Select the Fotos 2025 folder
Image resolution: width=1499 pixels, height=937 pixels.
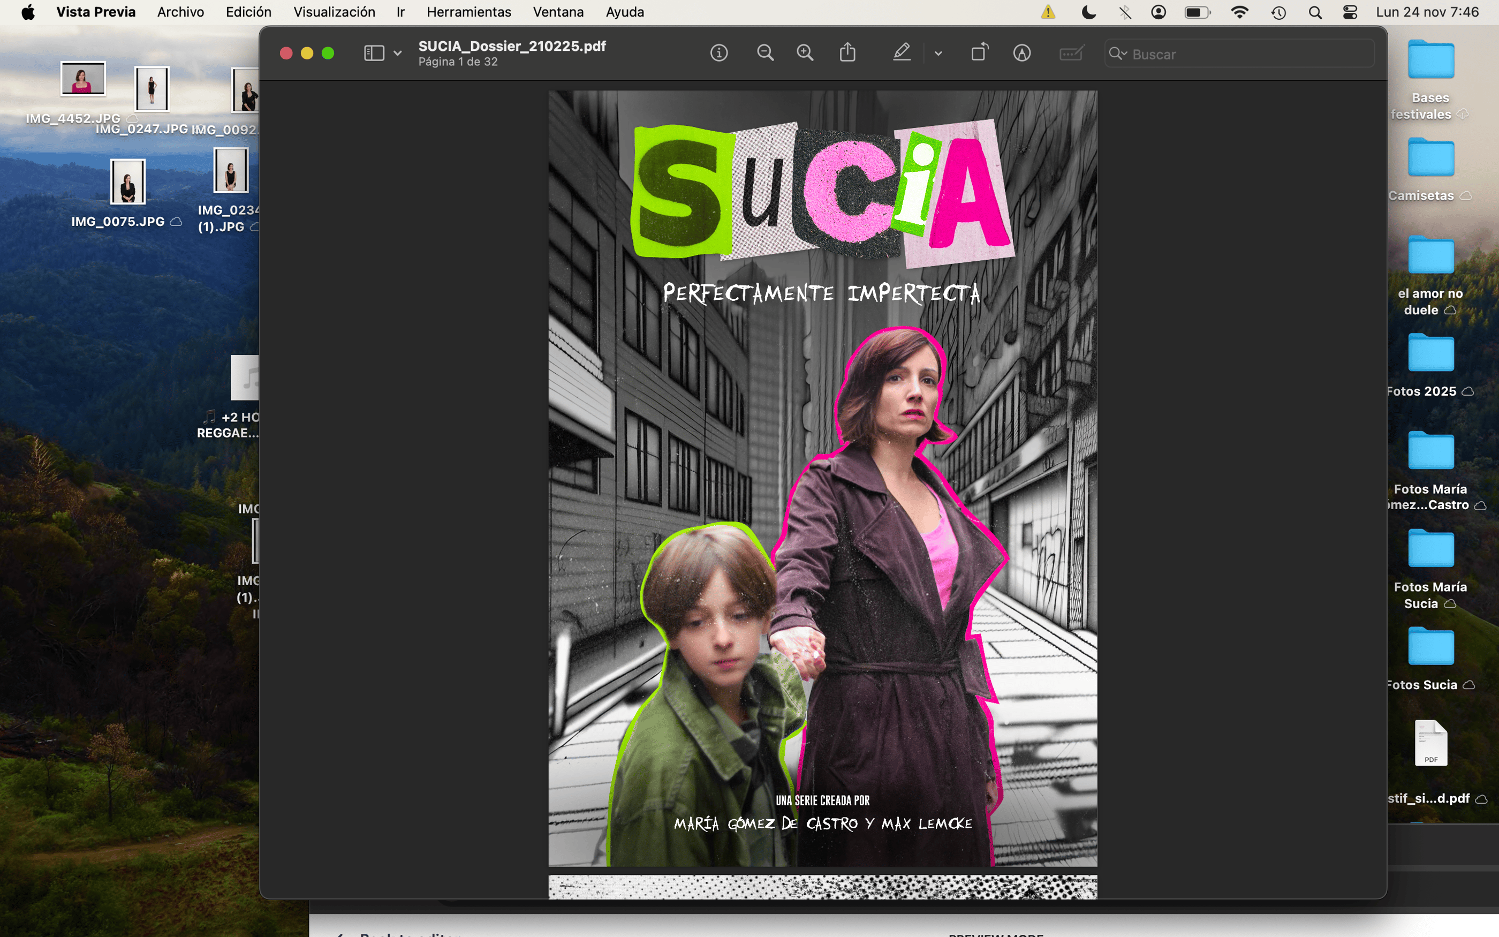(1430, 353)
